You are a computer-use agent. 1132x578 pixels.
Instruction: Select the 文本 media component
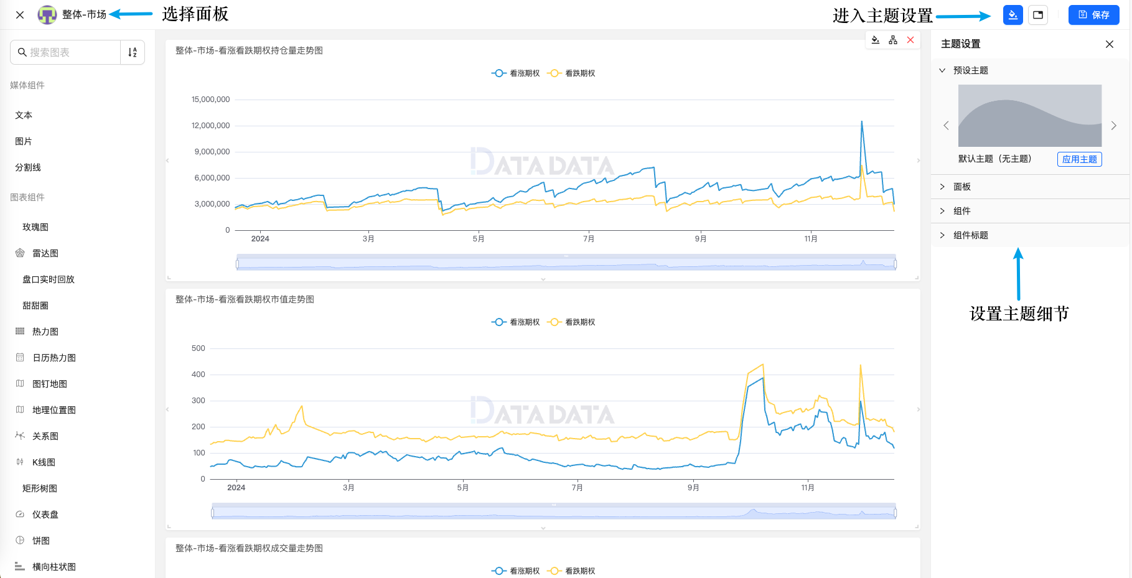point(24,115)
